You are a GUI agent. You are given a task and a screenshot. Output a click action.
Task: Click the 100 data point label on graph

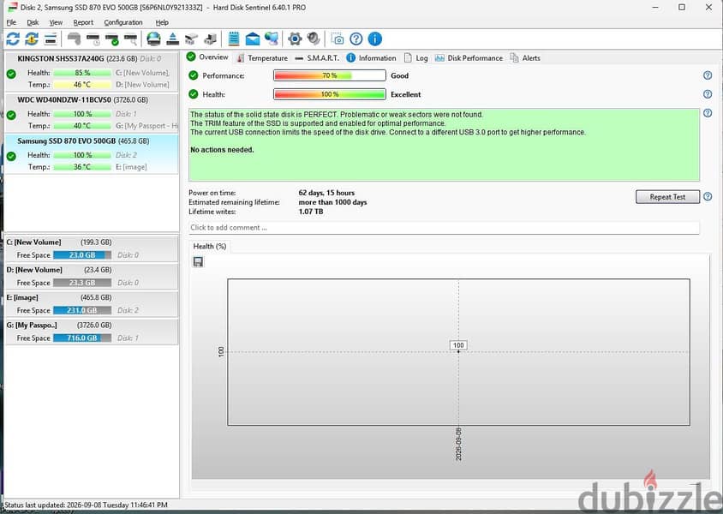458,345
